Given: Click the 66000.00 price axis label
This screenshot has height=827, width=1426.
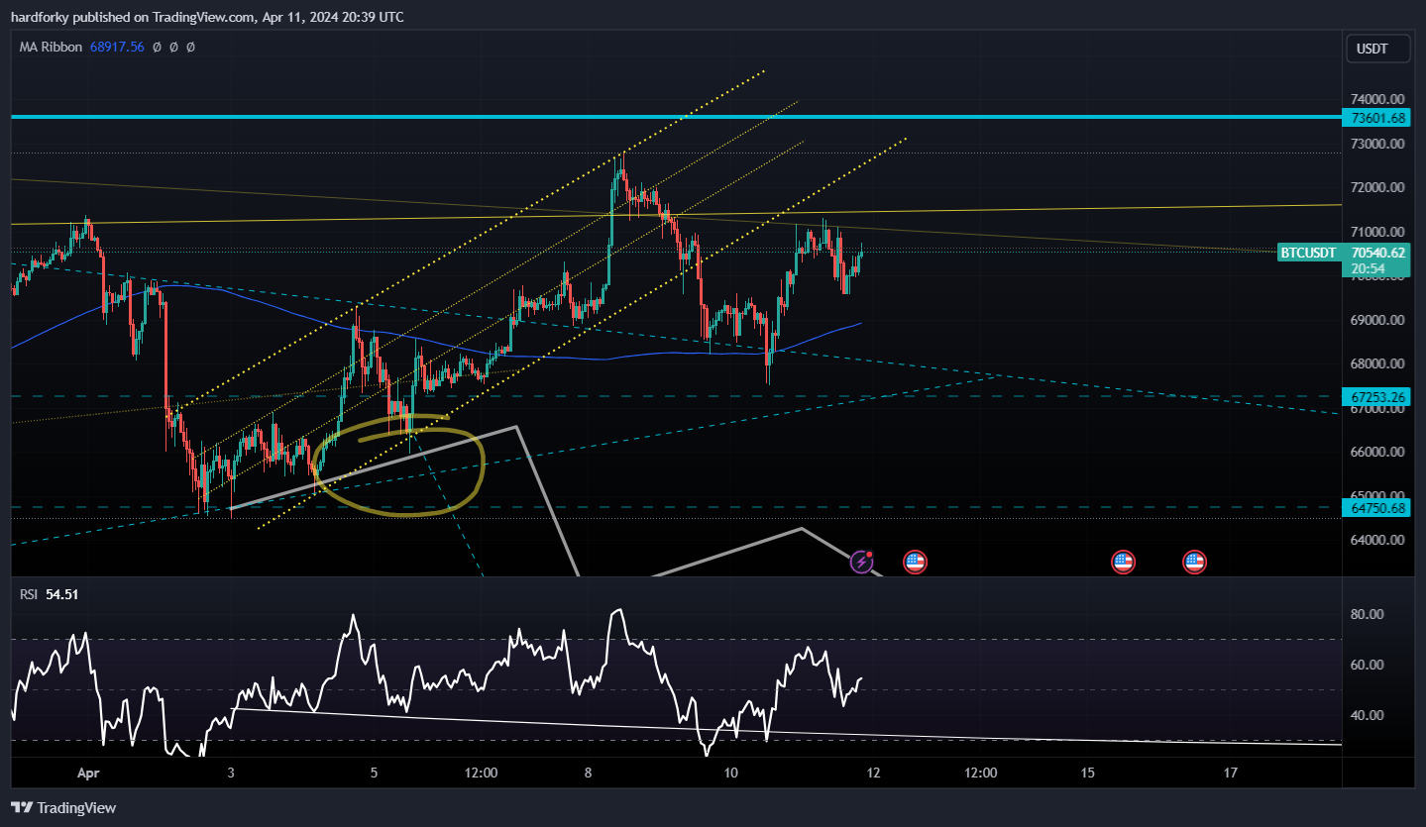Looking at the screenshot, I should pos(1377,453).
